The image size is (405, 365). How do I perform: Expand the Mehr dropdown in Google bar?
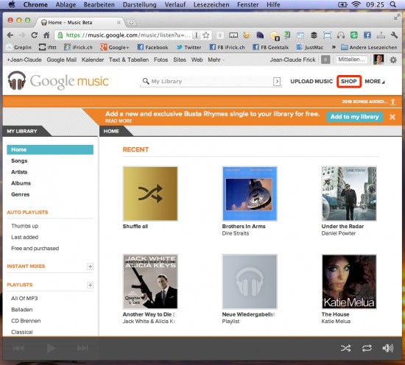pos(216,60)
